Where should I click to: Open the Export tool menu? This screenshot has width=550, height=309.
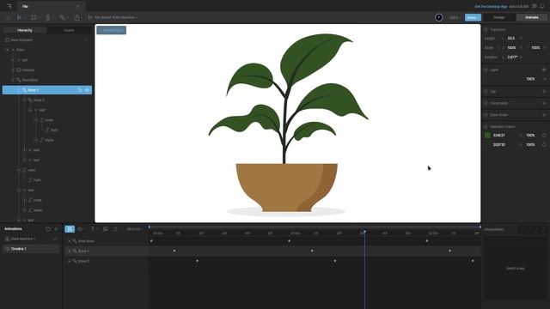tap(76, 17)
